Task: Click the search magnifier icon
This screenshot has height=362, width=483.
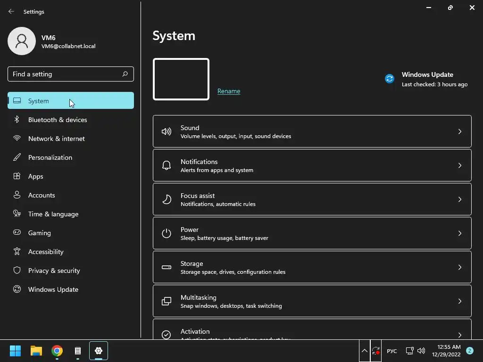Action: point(125,74)
